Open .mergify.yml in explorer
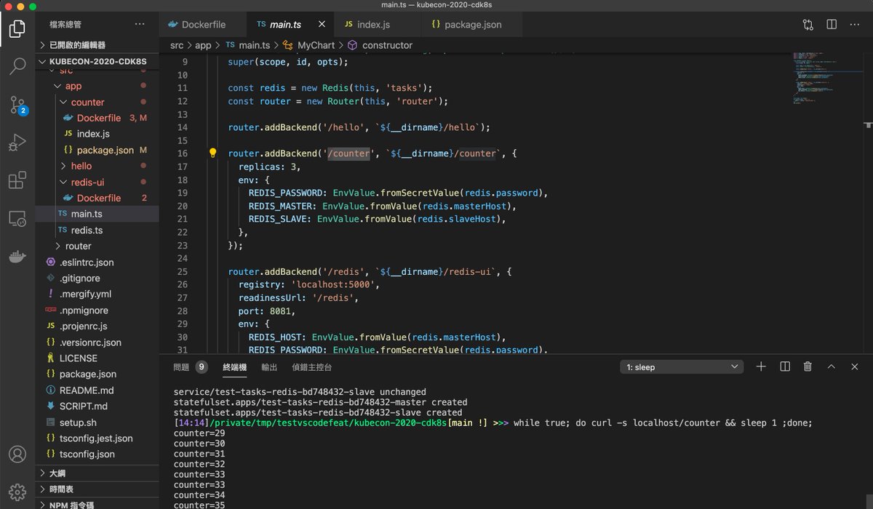 pyautogui.click(x=97, y=294)
